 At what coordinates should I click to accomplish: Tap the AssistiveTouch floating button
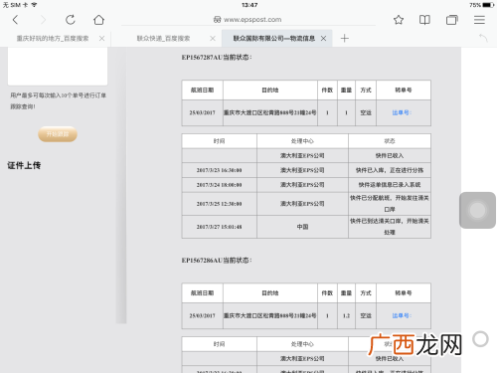477,210
